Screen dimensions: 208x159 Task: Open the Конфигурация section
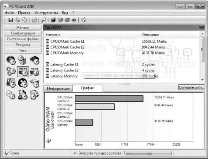23,33
